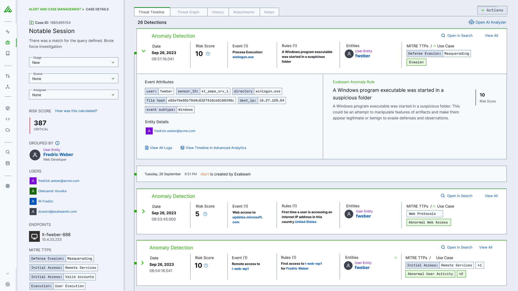The width and height of the screenshot is (518, 291).
Task: Click the settings gear icon in sidebar
Action: click(x=8, y=284)
